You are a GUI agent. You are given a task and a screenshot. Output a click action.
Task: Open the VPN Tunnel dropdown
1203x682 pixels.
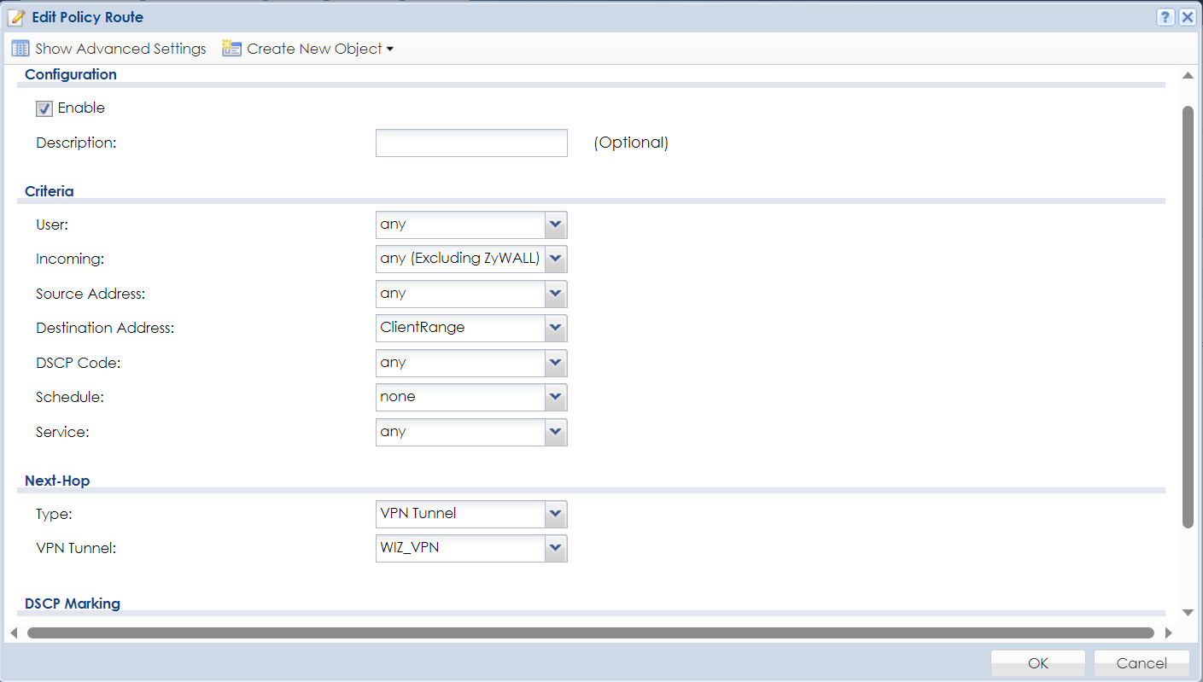pos(556,548)
